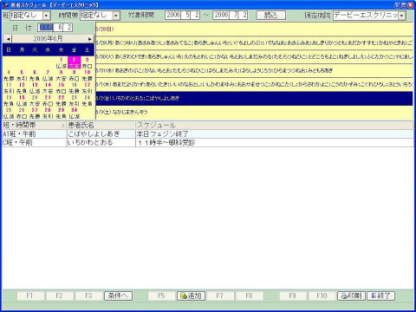Select the A1班・午前 table cell
Image resolution: width=416 pixels, height=312 pixels.
point(35,134)
